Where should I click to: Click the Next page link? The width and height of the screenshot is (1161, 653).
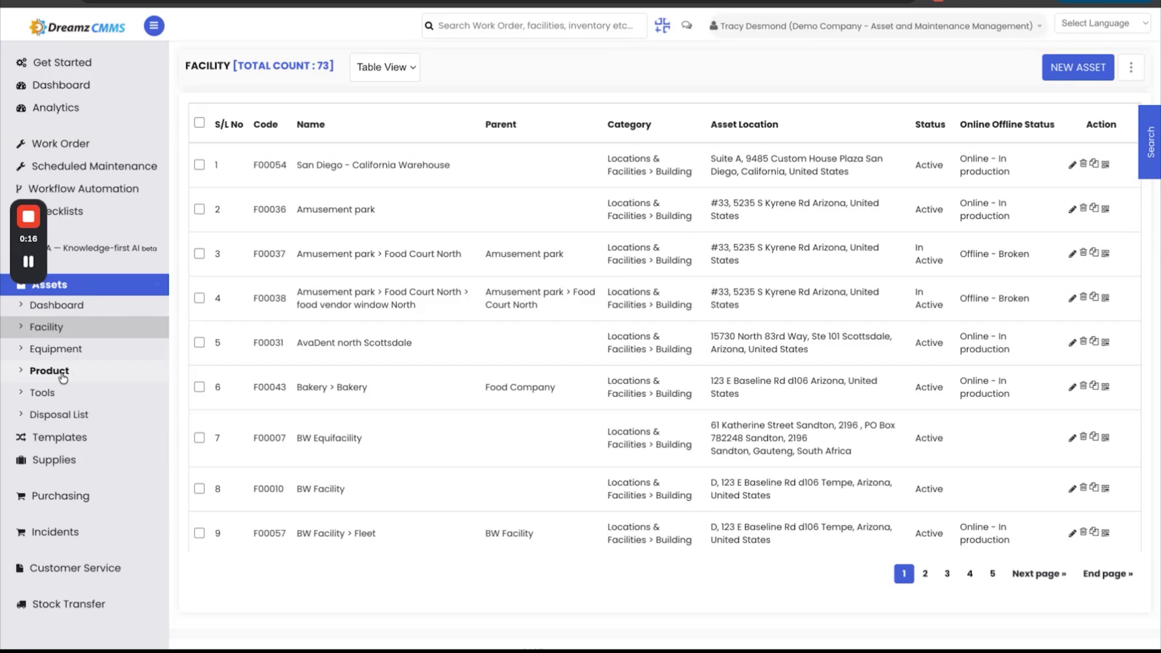1039,574
